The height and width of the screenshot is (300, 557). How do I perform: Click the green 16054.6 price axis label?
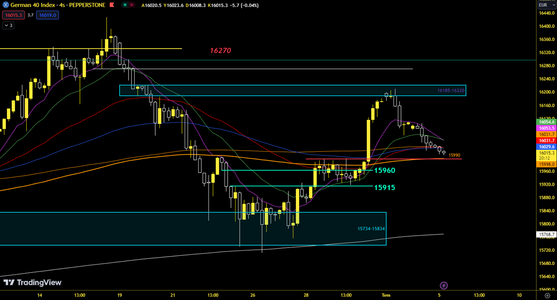pyautogui.click(x=546, y=122)
